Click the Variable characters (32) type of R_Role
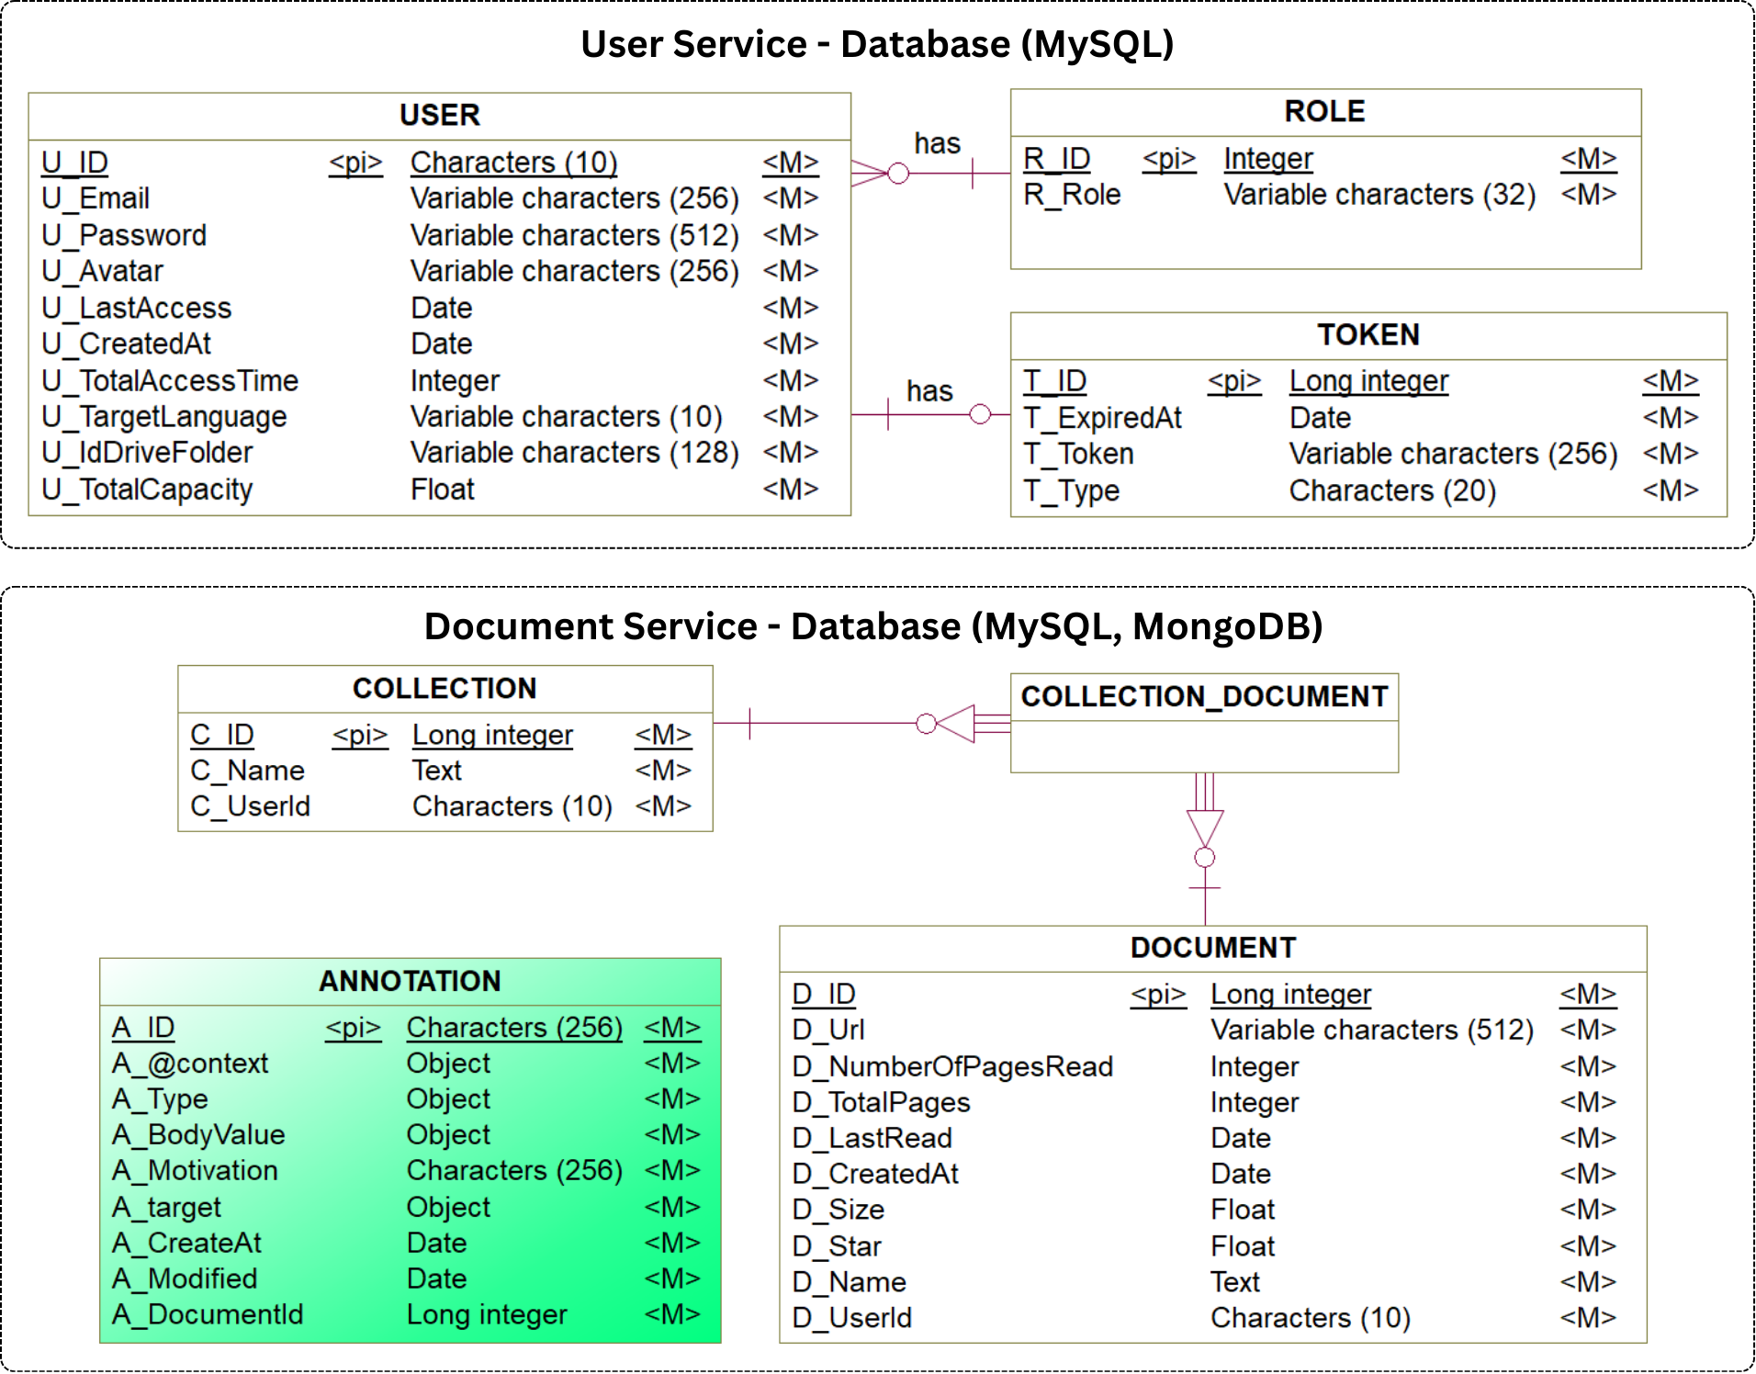The image size is (1756, 1374). point(1379,195)
